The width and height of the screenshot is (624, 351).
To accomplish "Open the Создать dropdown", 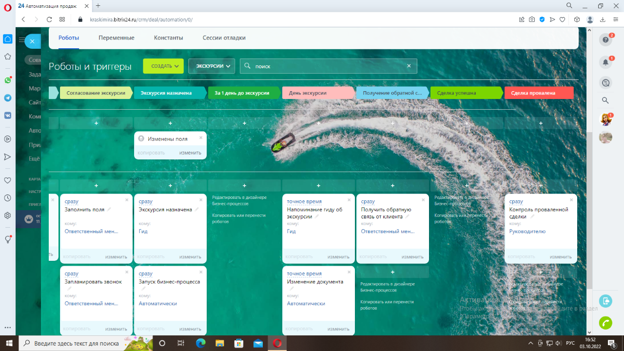I will (x=163, y=66).
